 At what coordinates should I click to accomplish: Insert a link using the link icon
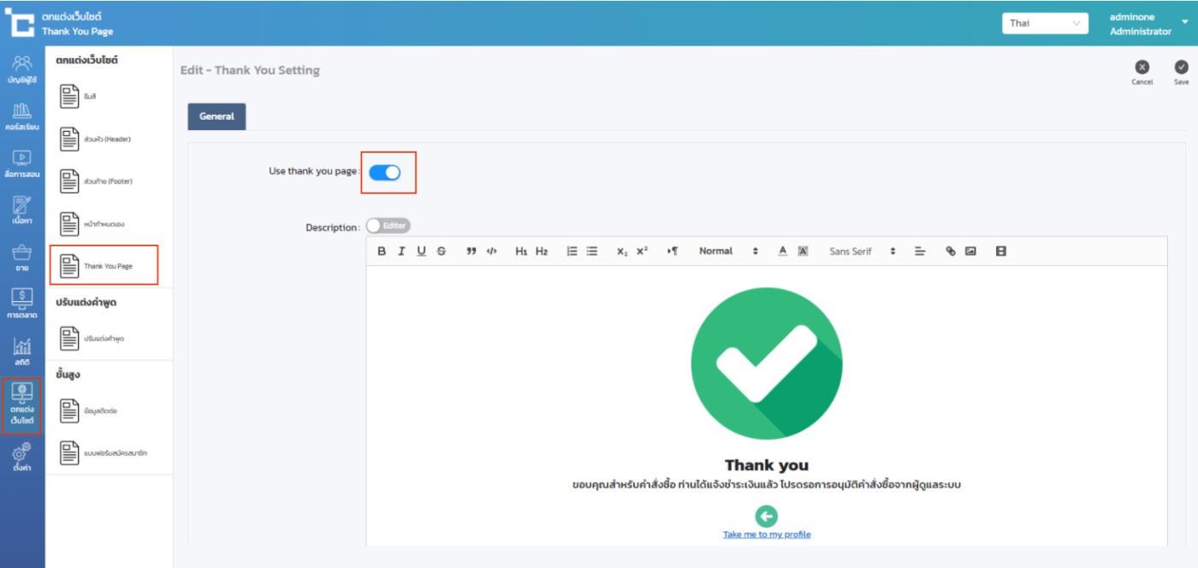coord(950,251)
